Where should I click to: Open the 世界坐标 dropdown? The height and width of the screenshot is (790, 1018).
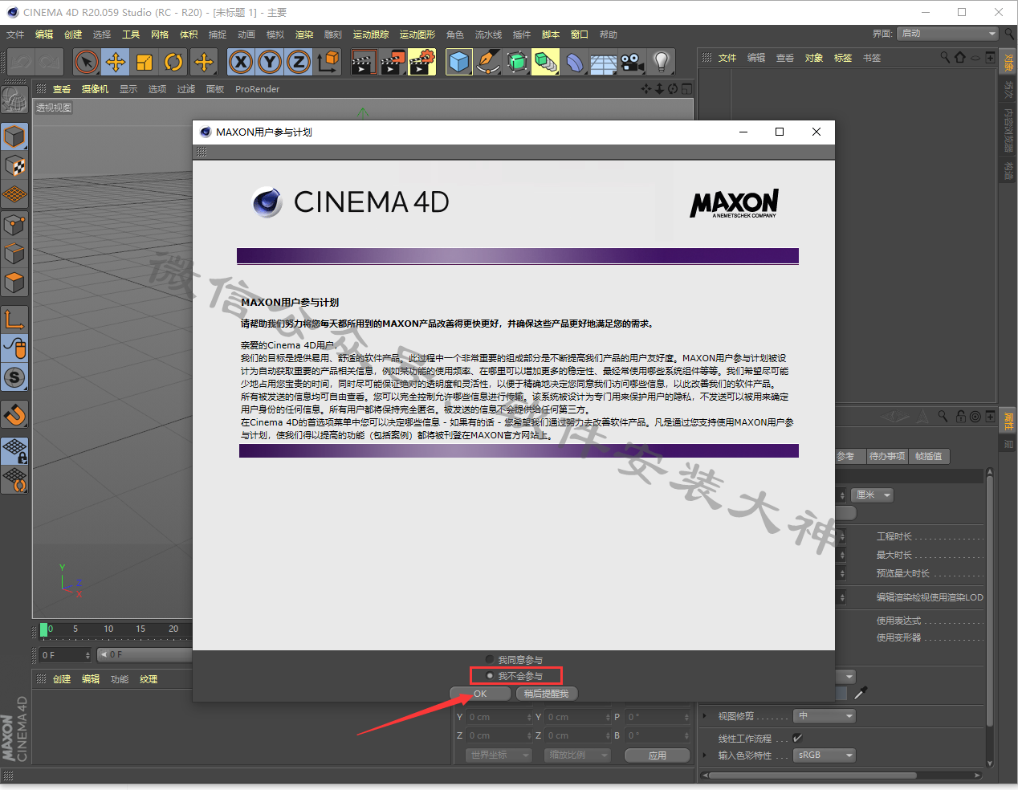499,755
